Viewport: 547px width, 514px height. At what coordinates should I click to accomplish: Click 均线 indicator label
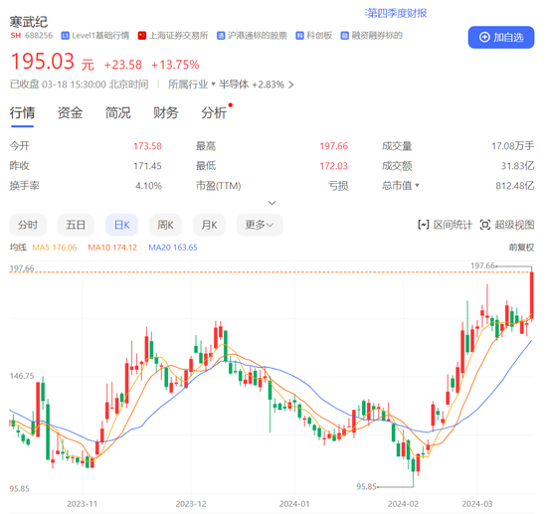point(18,248)
